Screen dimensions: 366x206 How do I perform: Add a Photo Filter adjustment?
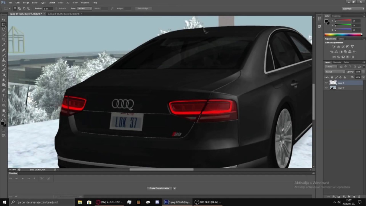point(345,52)
